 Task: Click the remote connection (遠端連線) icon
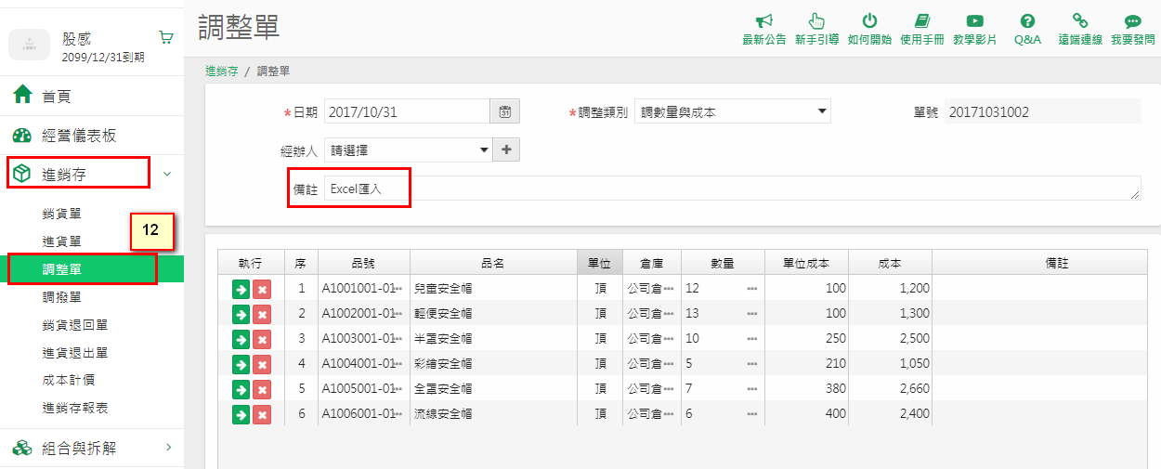click(1080, 21)
